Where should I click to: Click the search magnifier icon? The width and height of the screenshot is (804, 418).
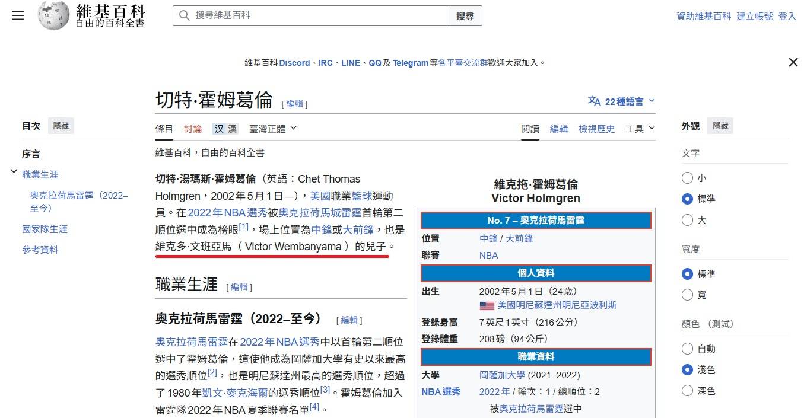tap(185, 15)
